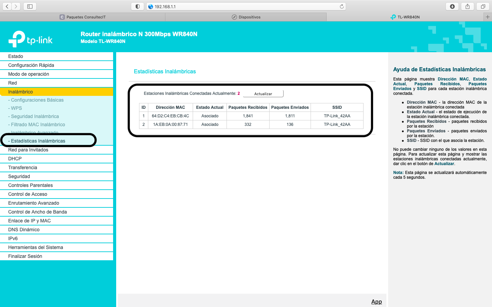492x307 pixels.
Task: Click the privacy shield icon
Action: 137,6
